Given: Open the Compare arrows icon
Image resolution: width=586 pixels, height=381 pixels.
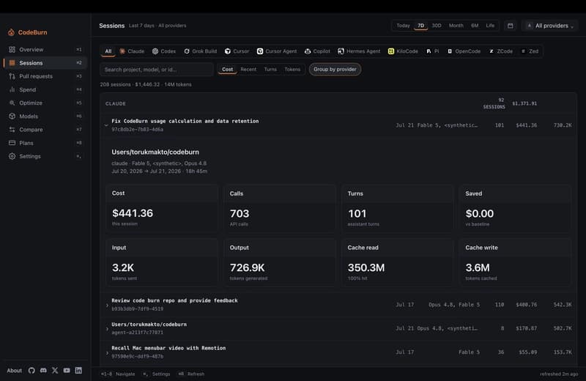Looking at the screenshot, I should tap(12, 130).
